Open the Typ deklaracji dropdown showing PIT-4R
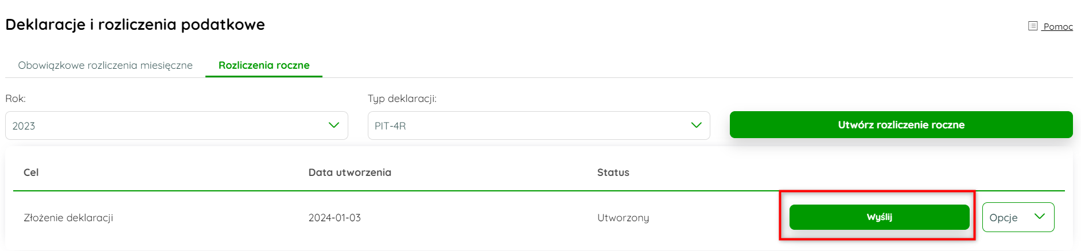 pos(539,125)
